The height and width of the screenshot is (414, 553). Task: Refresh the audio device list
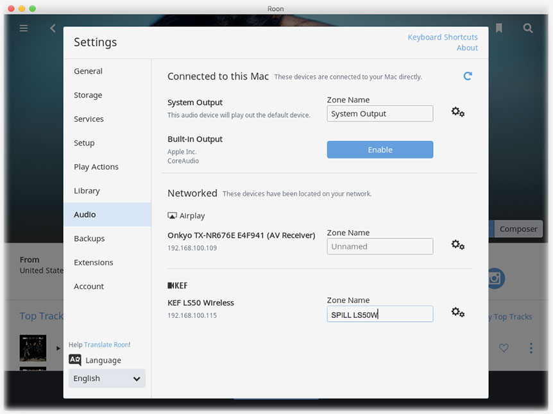click(468, 76)
